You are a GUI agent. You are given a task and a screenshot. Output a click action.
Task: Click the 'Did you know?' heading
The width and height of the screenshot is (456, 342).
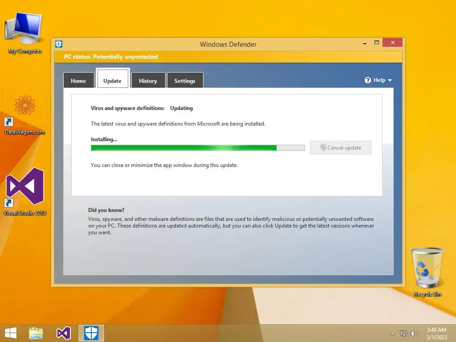[106, 210]
